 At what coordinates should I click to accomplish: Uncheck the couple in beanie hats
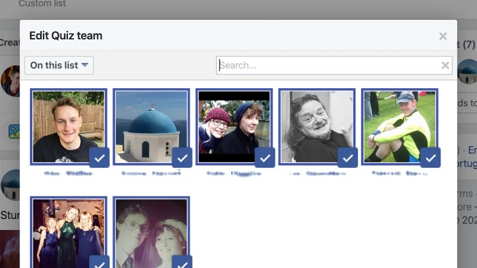(x=265, y=158)
